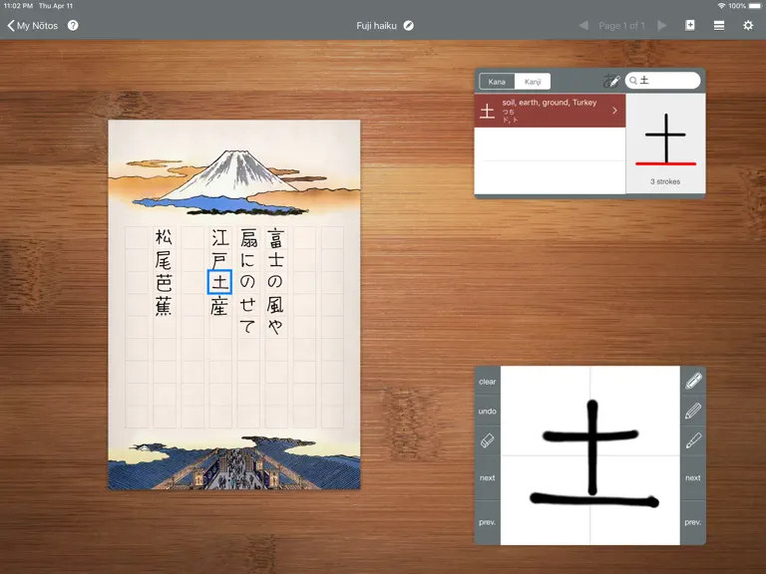Tap the edit pencil beside Fuji haiku title
Image resolution: width=766 pixels, height=574 pixels.
point(408,25)
